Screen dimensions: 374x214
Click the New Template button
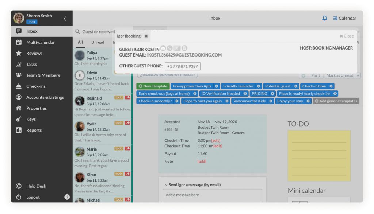(153, 86)
